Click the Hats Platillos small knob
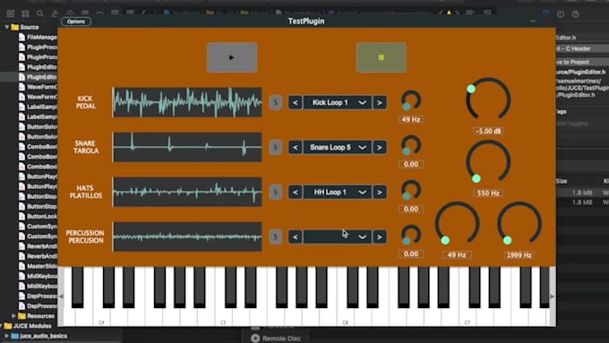Image resolution: width=609 pixels, height=343 pixels. click(411, 190)
